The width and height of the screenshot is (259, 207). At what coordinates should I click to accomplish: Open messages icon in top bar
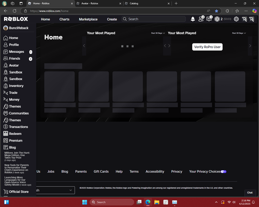click(x=209, y=19)
